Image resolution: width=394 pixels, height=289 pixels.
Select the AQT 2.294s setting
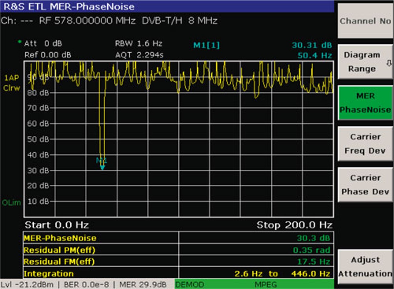tap(139, 55)
